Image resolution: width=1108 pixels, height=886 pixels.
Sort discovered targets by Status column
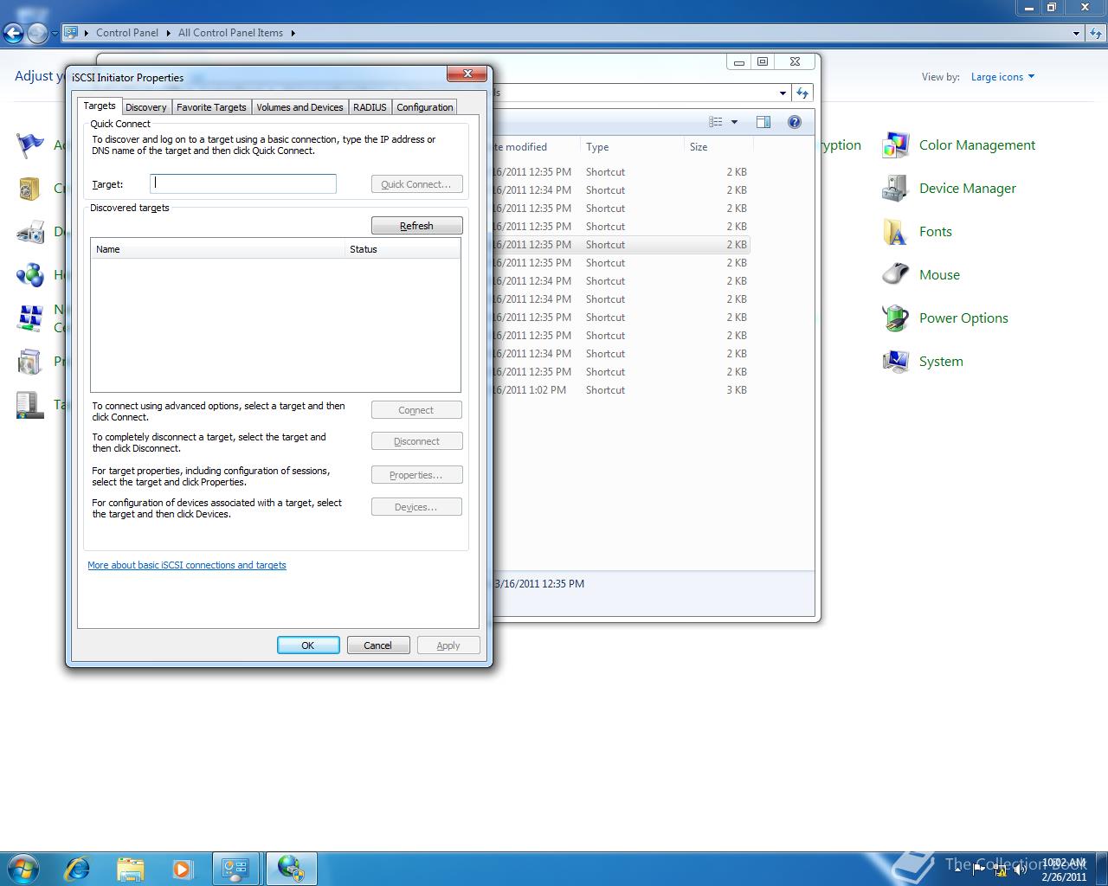403,249
